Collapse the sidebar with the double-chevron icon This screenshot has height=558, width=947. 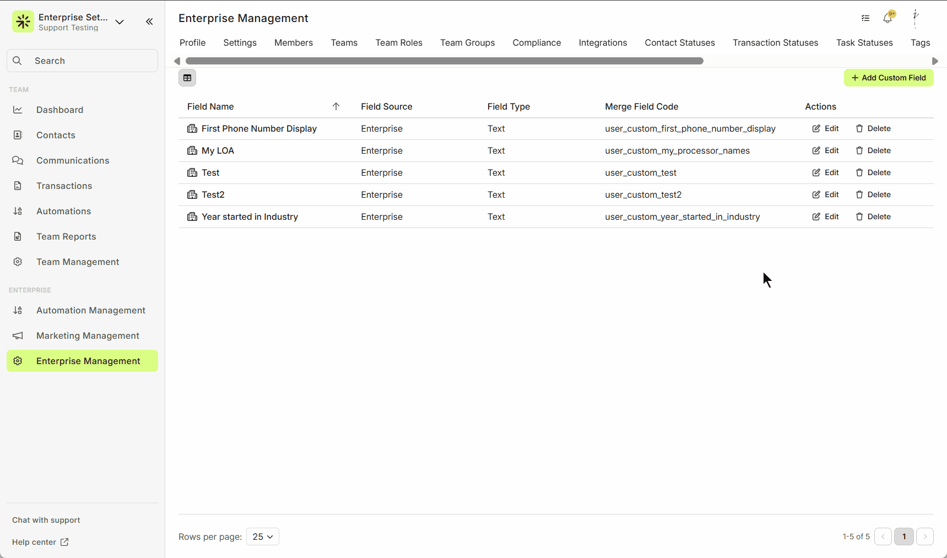click(x=149, y=21)
